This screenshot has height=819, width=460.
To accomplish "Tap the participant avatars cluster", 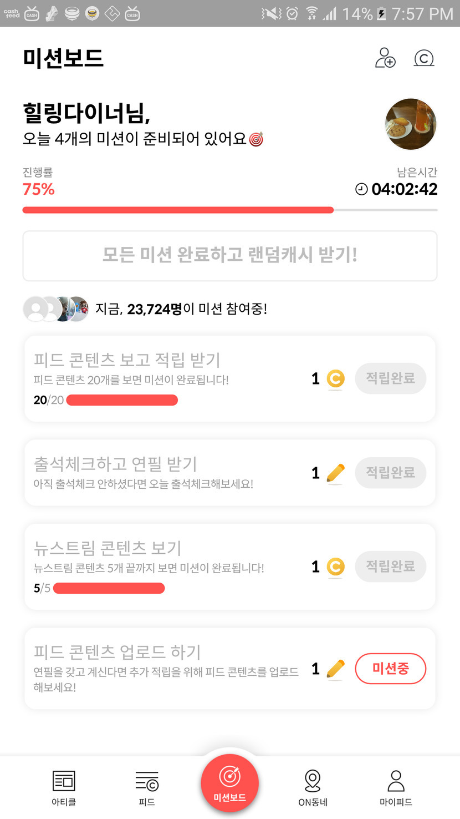I will point(55,309).
